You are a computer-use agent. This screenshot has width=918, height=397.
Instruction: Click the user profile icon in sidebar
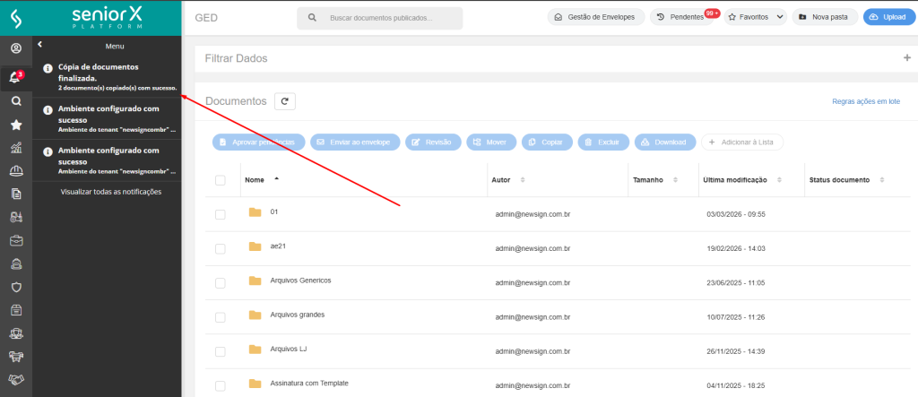[15, 47]
